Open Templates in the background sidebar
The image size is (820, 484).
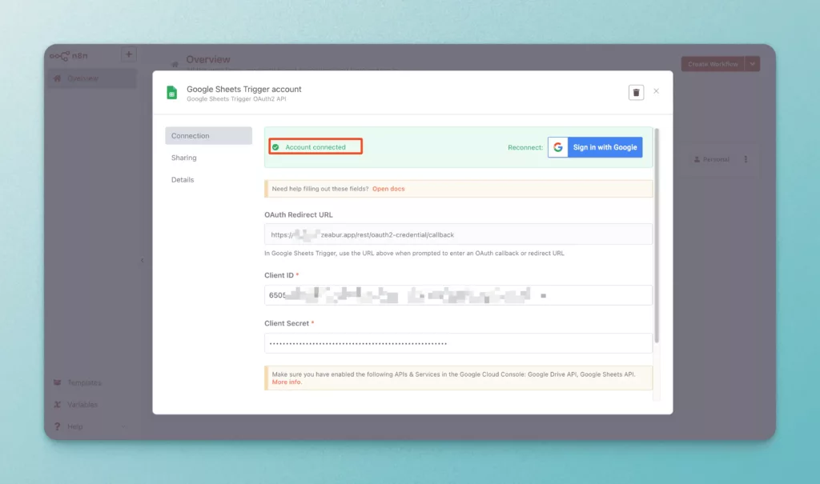click(84, 382)
